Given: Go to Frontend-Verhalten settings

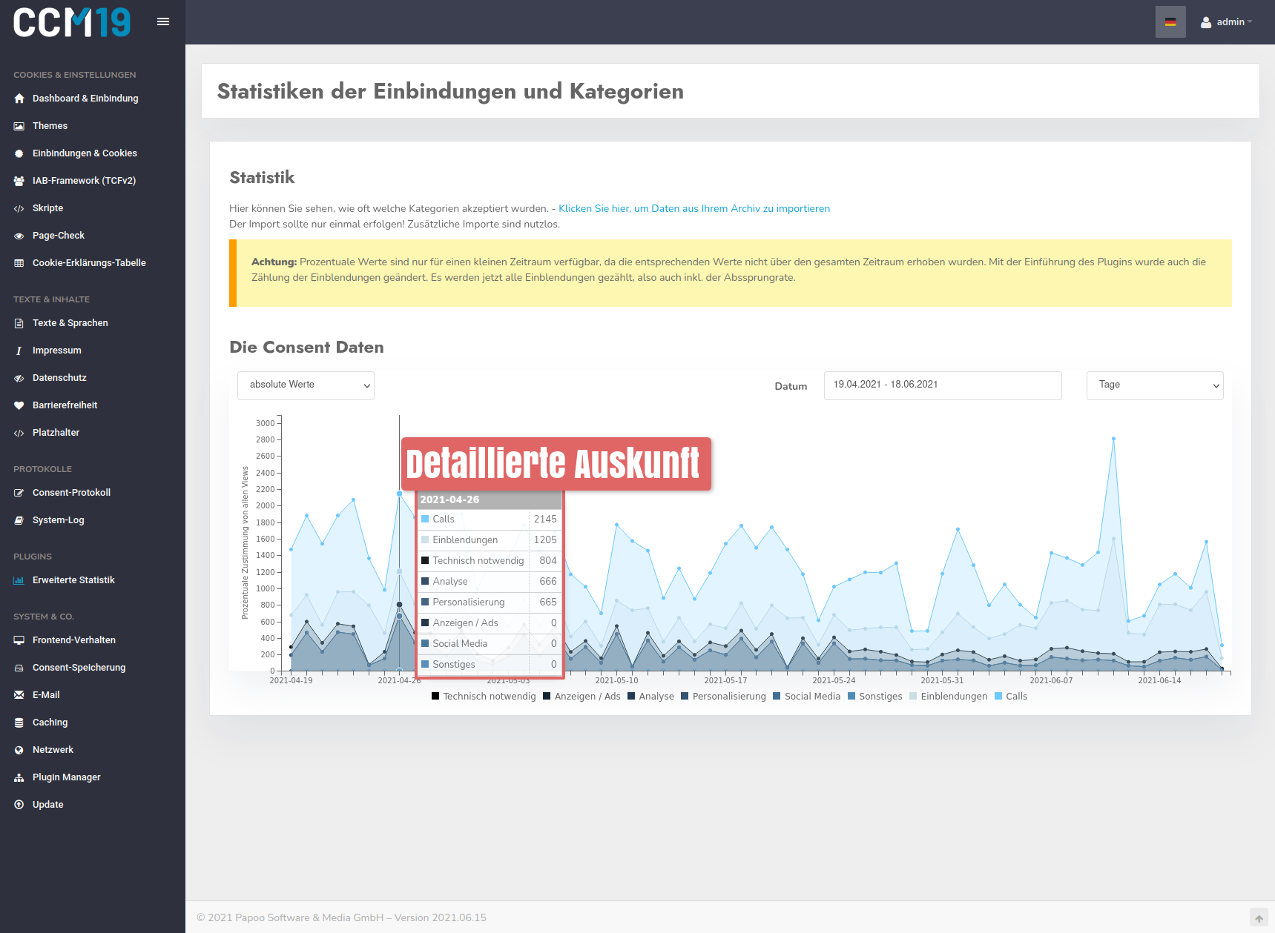Looking at the screenshot, I should 74,640.
